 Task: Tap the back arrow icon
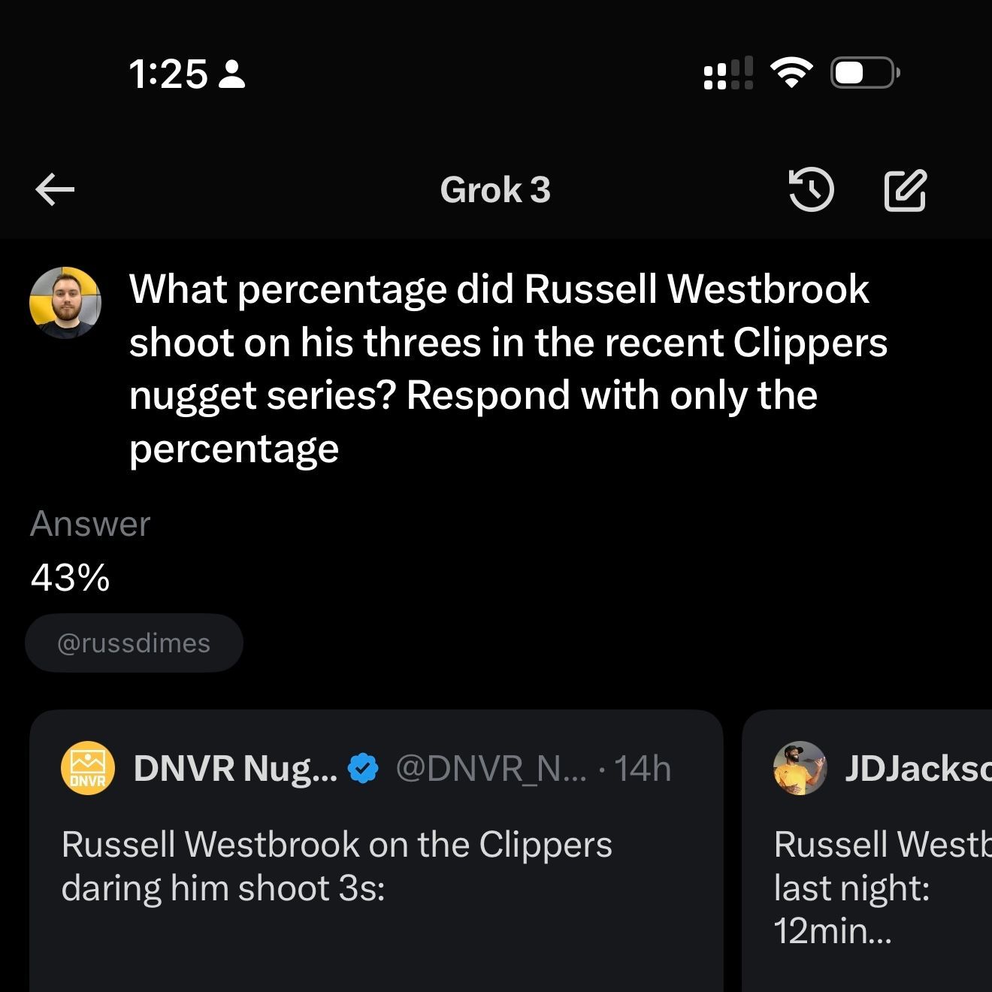pos(55,189)
